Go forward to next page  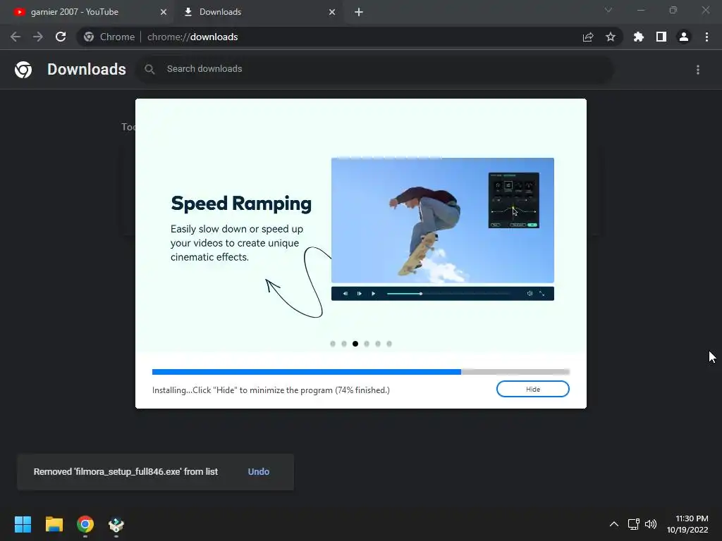[38, 37]
